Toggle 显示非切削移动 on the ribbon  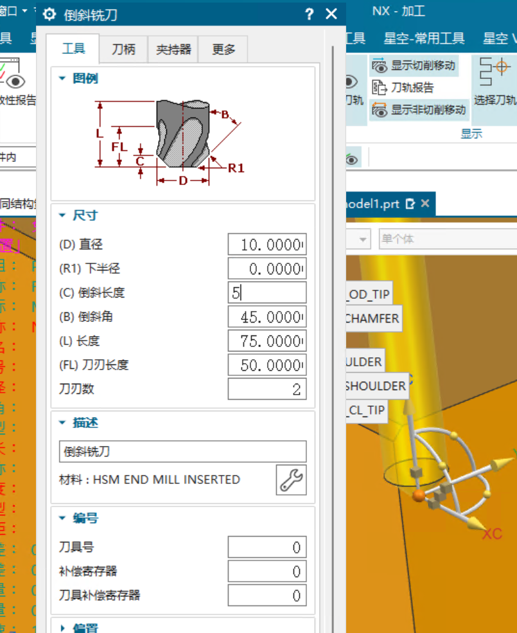[405, 110]
